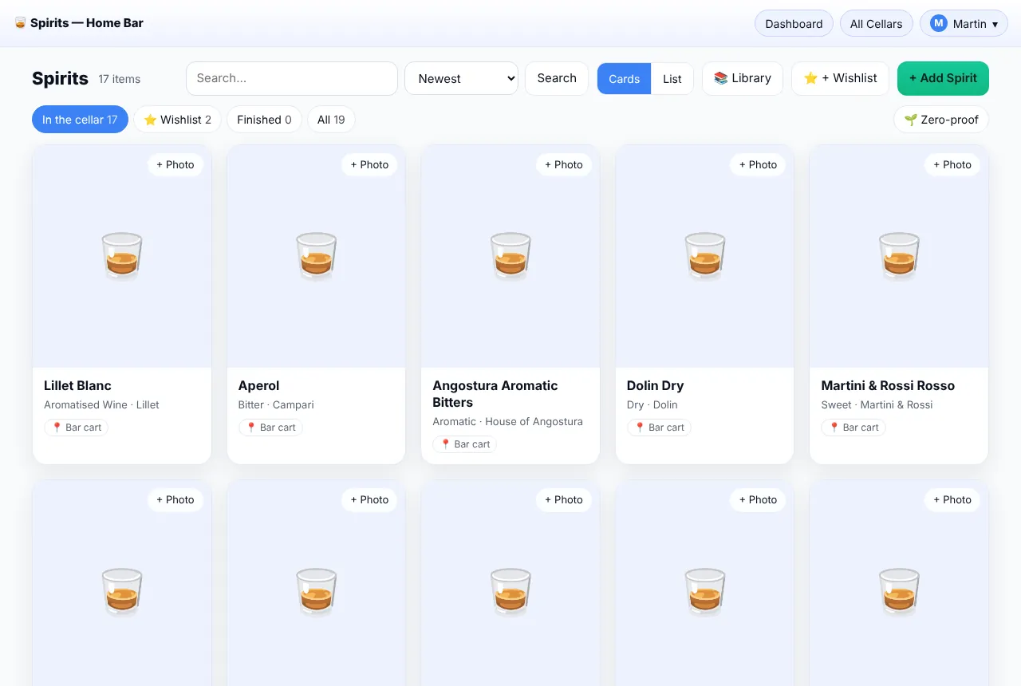Click the 'Aromatised Wine · Lillet' subtitle
Screen dimensions: 1021x686
coord(101,404)
